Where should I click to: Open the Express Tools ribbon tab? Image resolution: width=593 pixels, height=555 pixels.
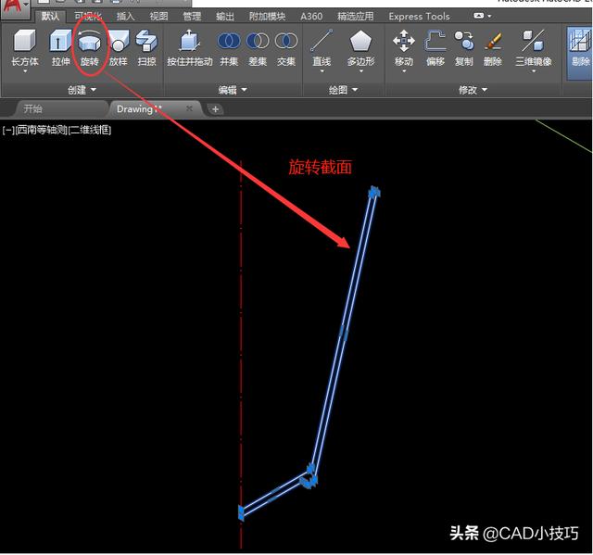419,17
